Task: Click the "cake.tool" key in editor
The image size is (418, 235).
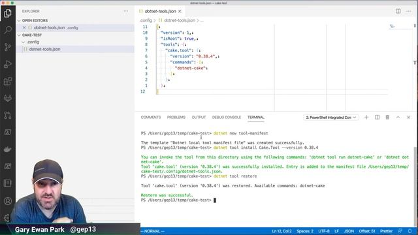Action: (178, 50)
